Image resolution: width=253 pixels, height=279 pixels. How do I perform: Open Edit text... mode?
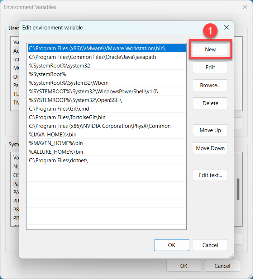(x=210, y=175)
